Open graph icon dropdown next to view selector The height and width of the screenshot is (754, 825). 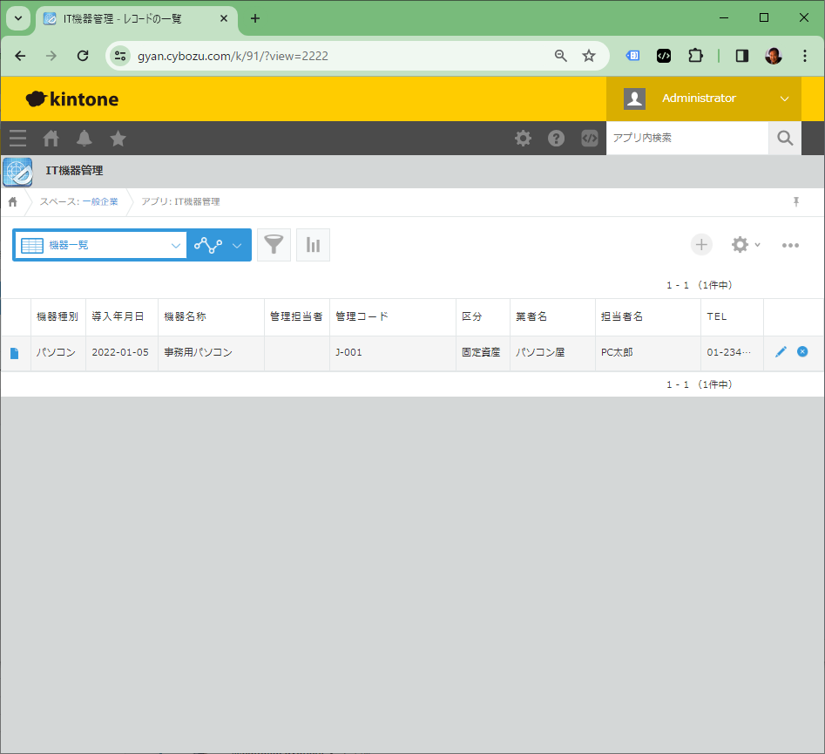pos(219,245)
